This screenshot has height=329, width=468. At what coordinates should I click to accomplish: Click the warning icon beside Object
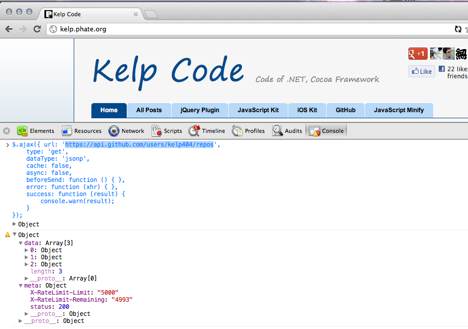click(8, 234)
